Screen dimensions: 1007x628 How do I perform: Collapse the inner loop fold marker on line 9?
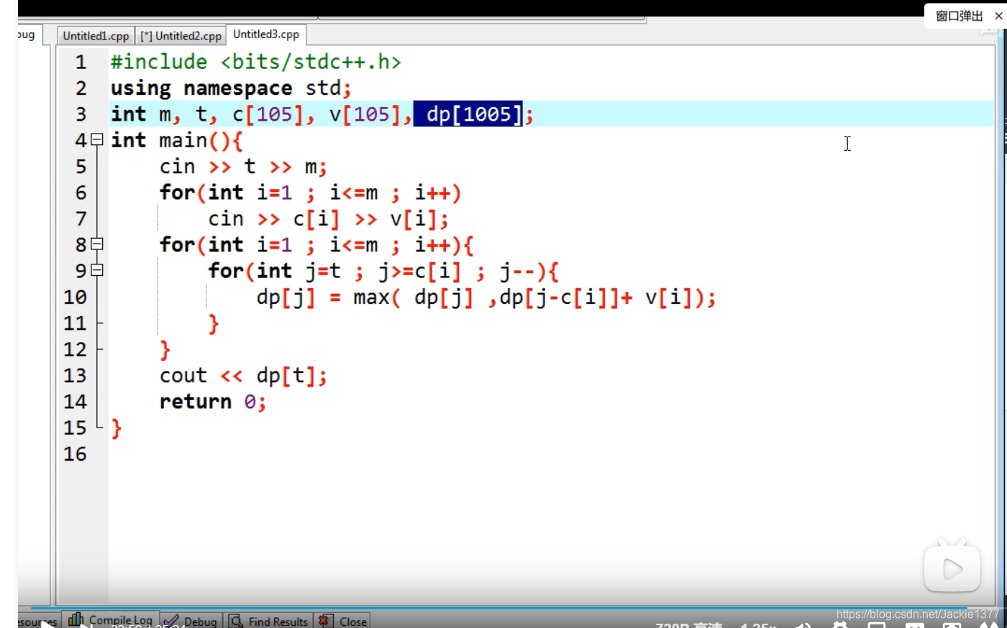[96, 270]
